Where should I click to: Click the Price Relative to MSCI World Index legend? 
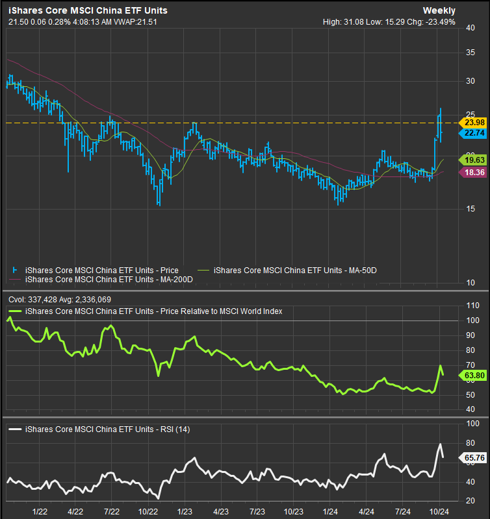coord(154,311)
